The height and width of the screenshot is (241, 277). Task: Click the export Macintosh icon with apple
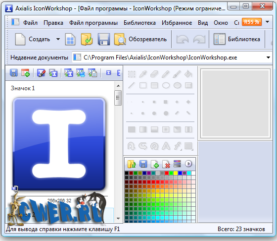point(81,73)
